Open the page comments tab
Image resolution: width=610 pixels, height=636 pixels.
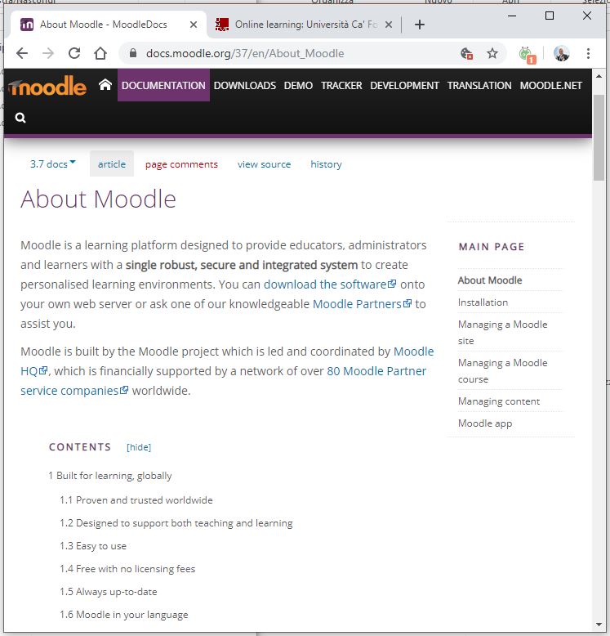tap(181, 164)
